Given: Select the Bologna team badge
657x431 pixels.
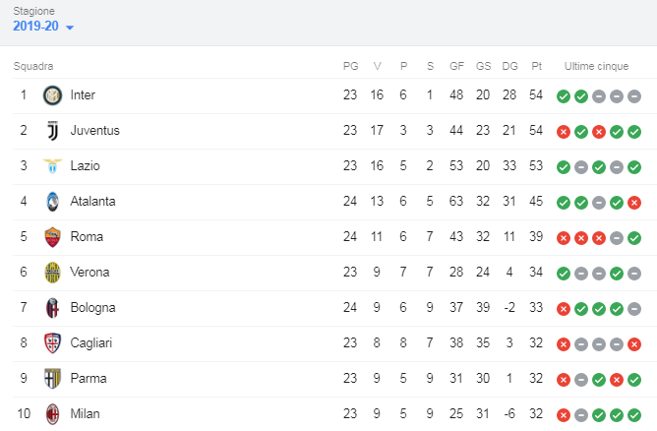Looking at the screenshot, I should coord(52,308).
